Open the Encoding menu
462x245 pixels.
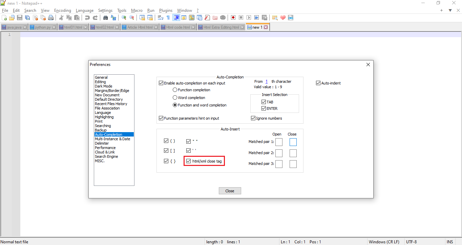(x=63, y=10)
